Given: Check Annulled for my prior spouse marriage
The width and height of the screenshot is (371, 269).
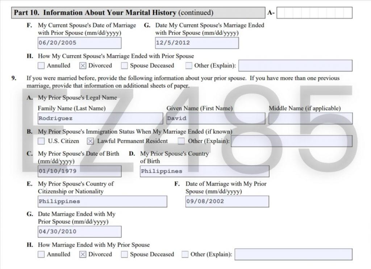Looking at the screenshot, I should pyautogui.click(x=41, y=255).
